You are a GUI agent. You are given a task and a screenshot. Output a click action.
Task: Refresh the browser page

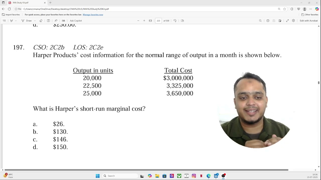(9, 9)
